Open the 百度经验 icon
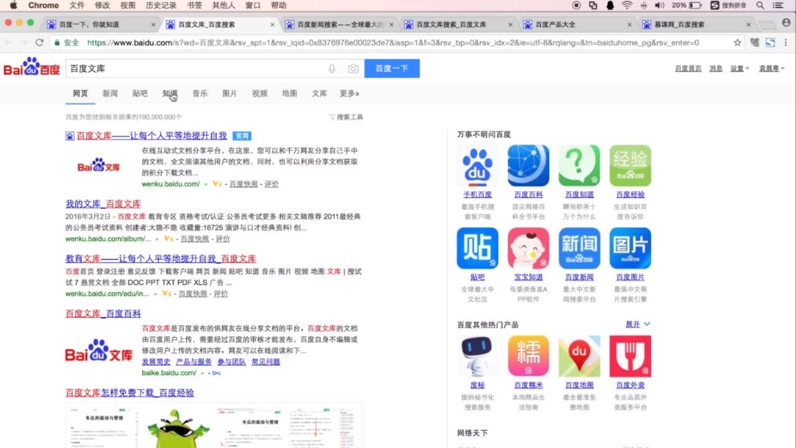This screenshot has height=448, width=796. click(630, 165)
